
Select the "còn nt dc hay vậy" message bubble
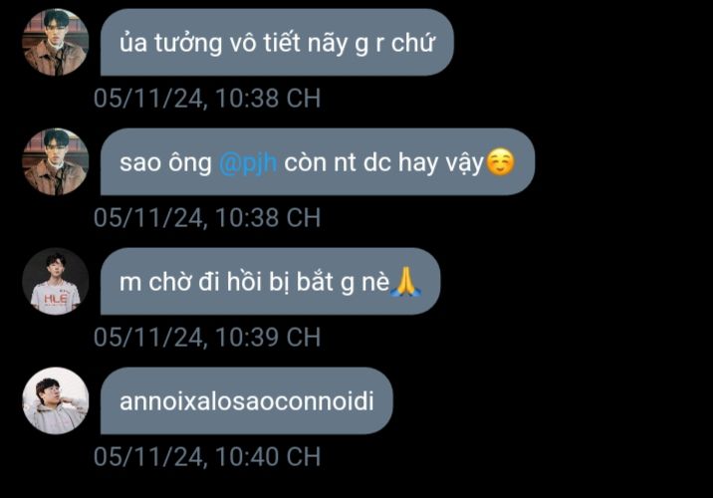coord(318,162)
